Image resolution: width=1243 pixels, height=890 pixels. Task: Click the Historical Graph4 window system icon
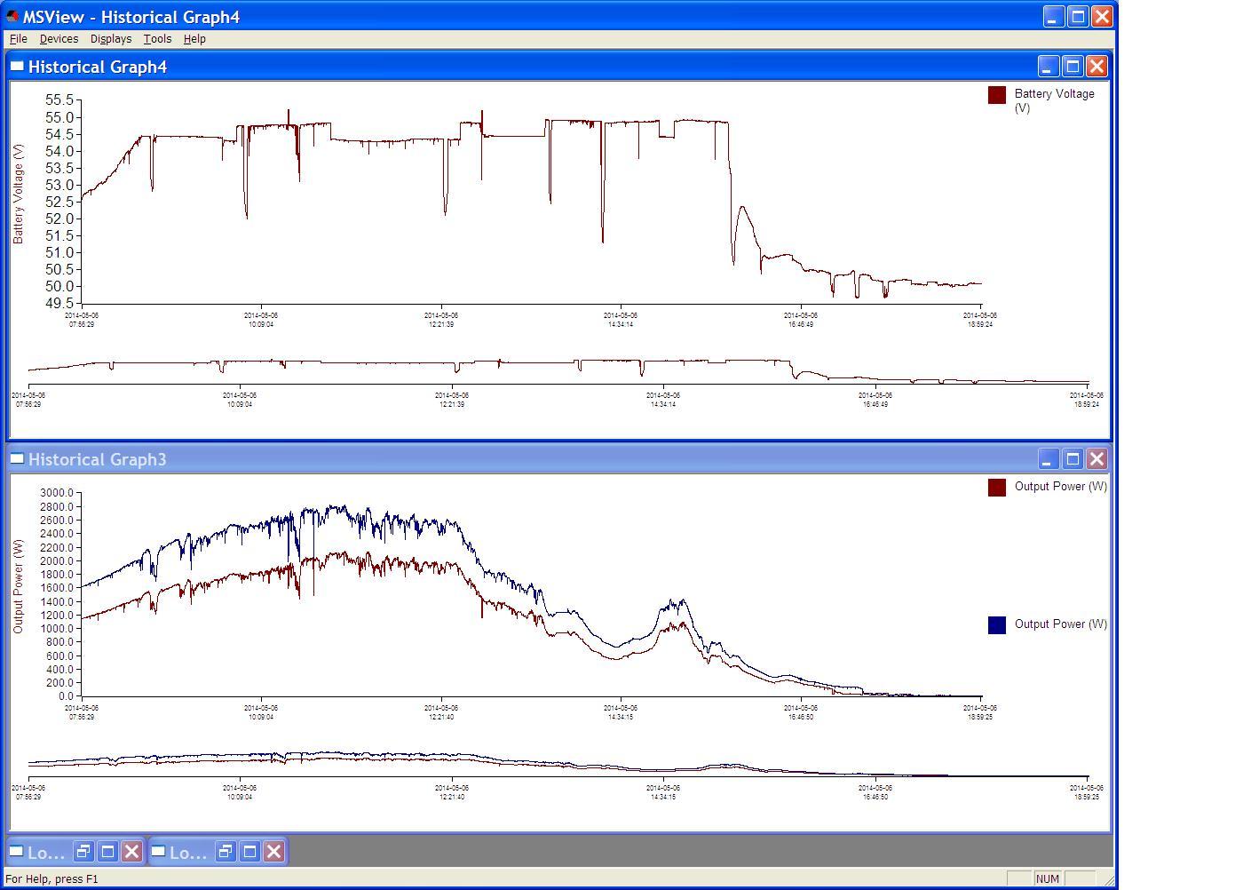(x=17, y=66)
